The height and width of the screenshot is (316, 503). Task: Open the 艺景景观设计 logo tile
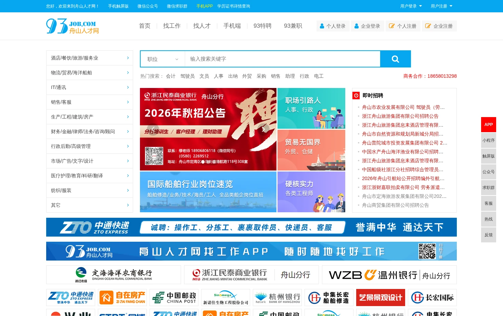[x=381, y=298]
